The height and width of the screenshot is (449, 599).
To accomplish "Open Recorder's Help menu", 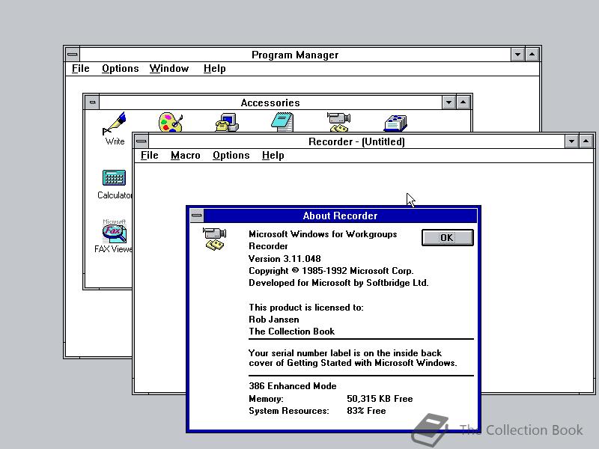I will [x=273, y=156].
